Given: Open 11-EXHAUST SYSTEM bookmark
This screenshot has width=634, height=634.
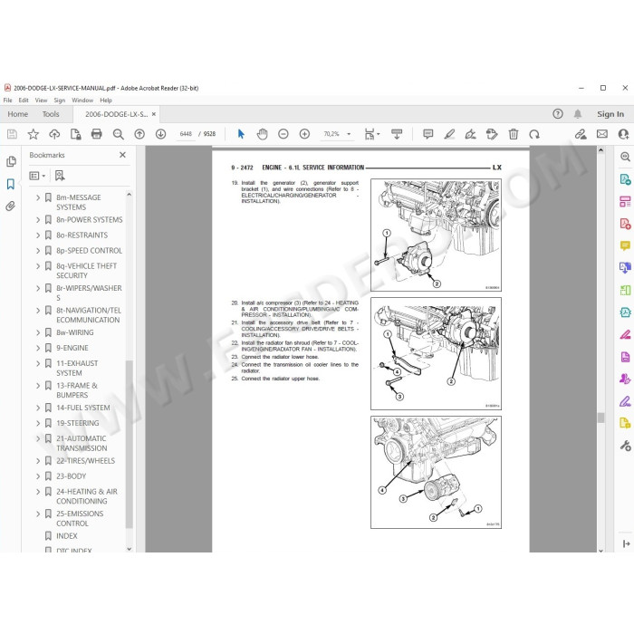Looking at the screenshot, I should 77,369.
